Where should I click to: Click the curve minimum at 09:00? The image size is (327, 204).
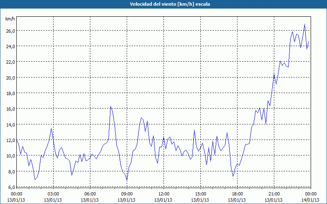pos(127,179)
